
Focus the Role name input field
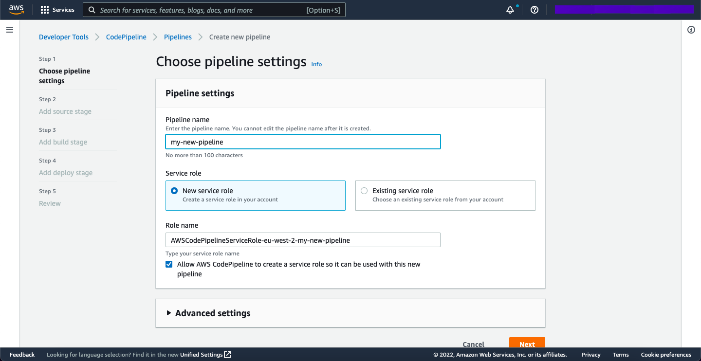303,240
